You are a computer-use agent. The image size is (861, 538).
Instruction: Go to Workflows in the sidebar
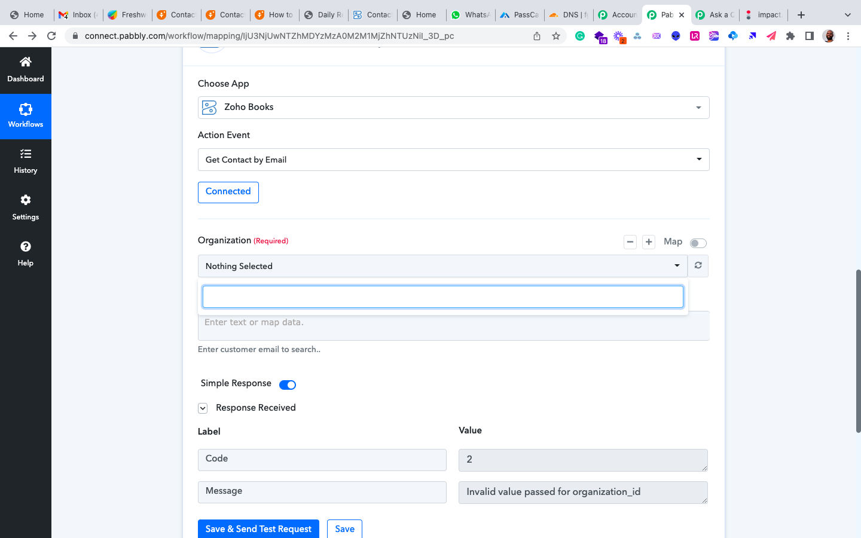click(x=25, y=116)
